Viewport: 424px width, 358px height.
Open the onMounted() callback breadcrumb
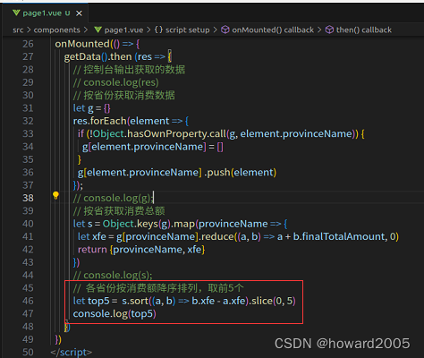pyautogui.click(x=273, y=30)
